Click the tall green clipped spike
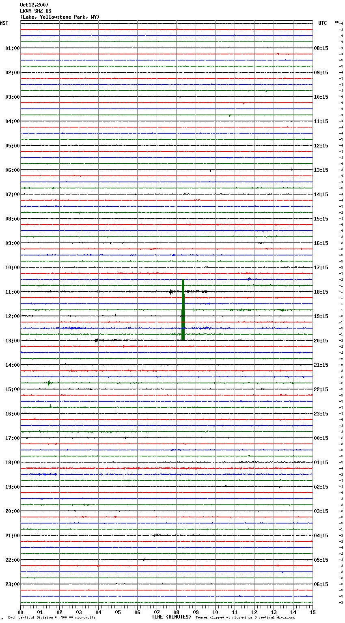Viewport: 345px width, 623px height. click(x=183, y=310)
